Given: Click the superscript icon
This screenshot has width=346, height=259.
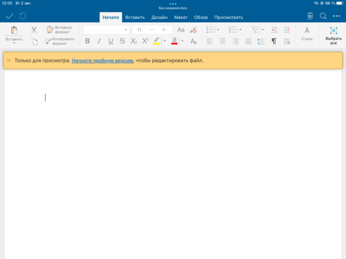Looking at the screenshot, I should pos(145,41).
